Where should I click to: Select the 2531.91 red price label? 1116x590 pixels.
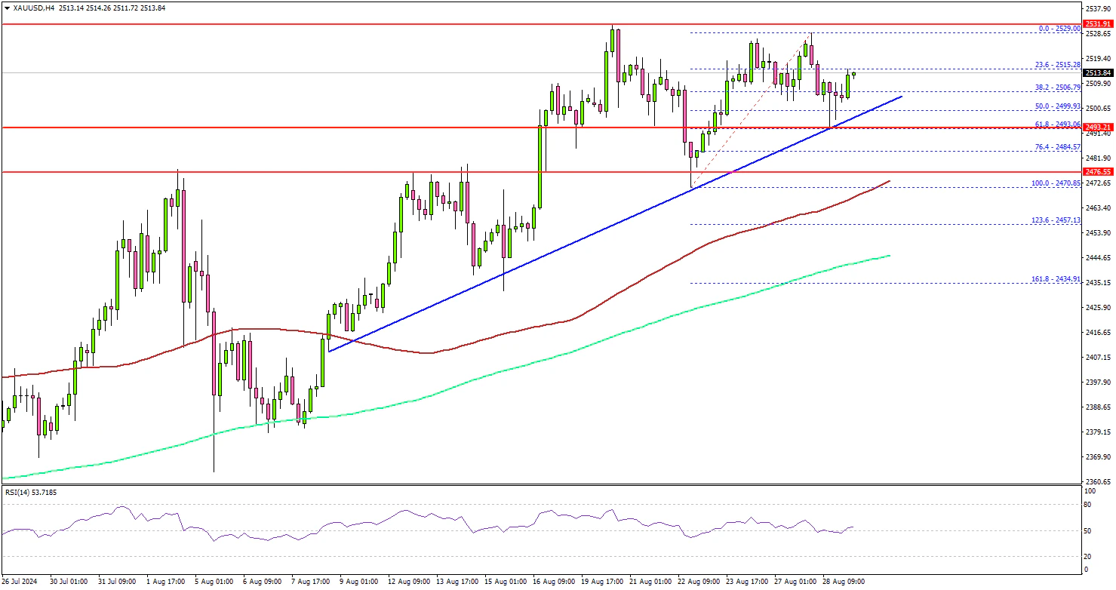point(1096,24)
